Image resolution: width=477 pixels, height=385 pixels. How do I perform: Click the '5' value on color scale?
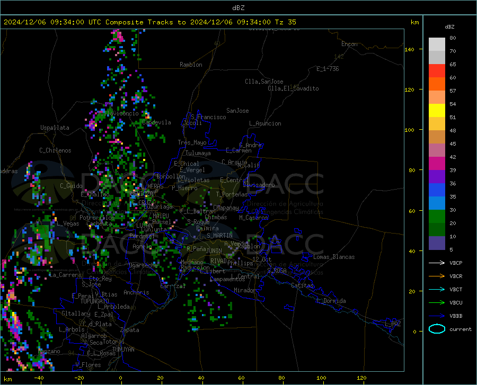(x=451, y=250)
